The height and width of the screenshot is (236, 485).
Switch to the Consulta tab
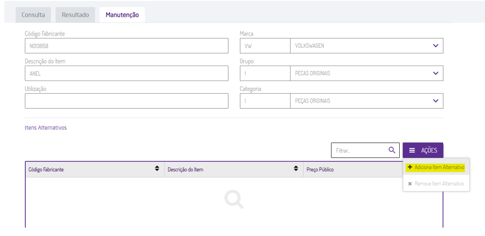(33, 15)
